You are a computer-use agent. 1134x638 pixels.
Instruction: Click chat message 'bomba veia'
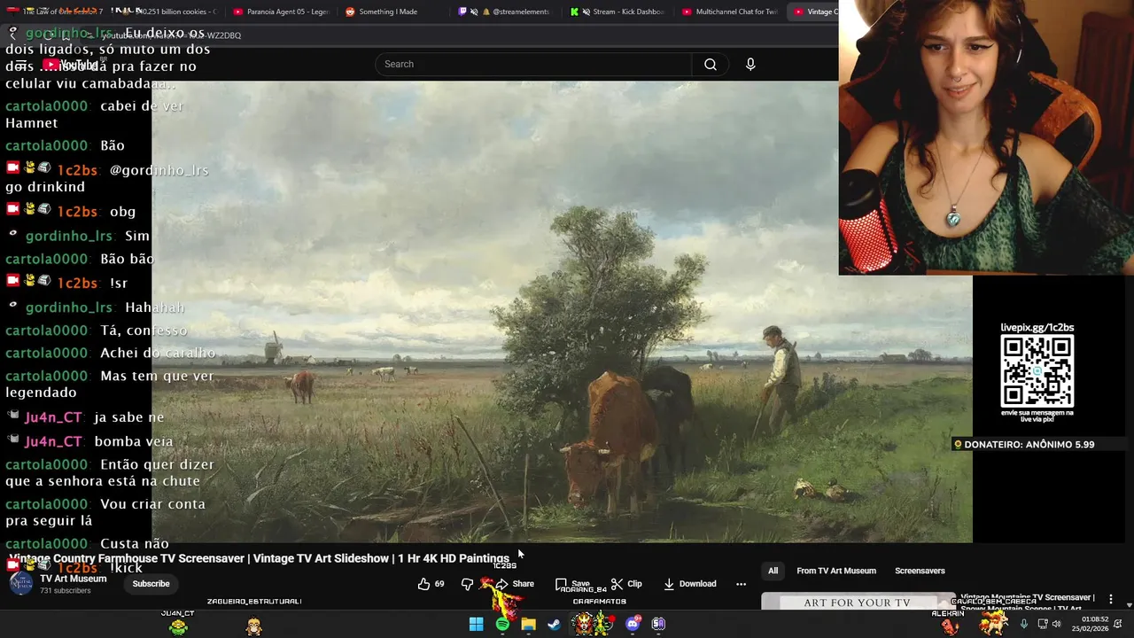click(133, 441)
